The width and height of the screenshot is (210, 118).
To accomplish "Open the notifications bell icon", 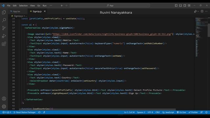I will pos(206,112).
